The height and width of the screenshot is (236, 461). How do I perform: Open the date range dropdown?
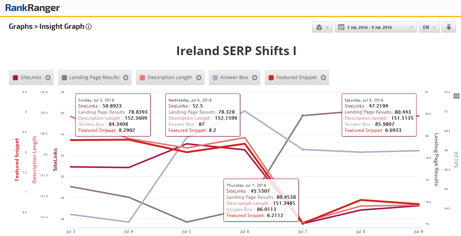tap(375, 27)
